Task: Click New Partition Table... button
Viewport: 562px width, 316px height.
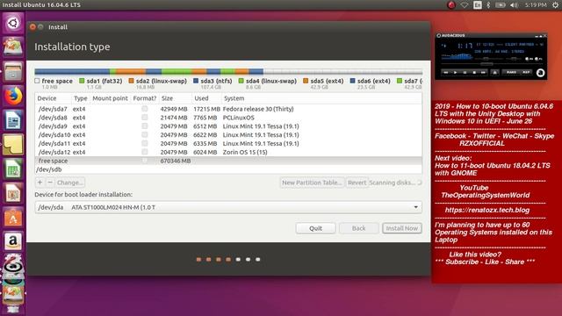Action: tap(312, 183)
